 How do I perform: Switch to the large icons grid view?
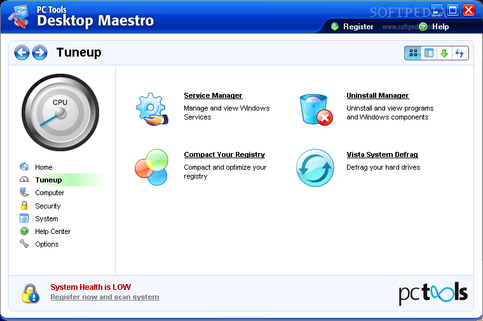point(413,53)
